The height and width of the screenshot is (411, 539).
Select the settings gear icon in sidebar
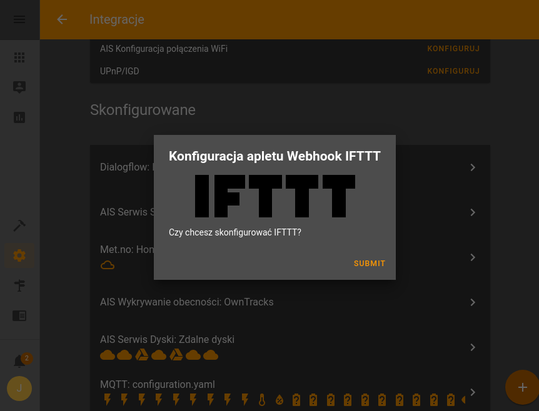coord(19,255)
